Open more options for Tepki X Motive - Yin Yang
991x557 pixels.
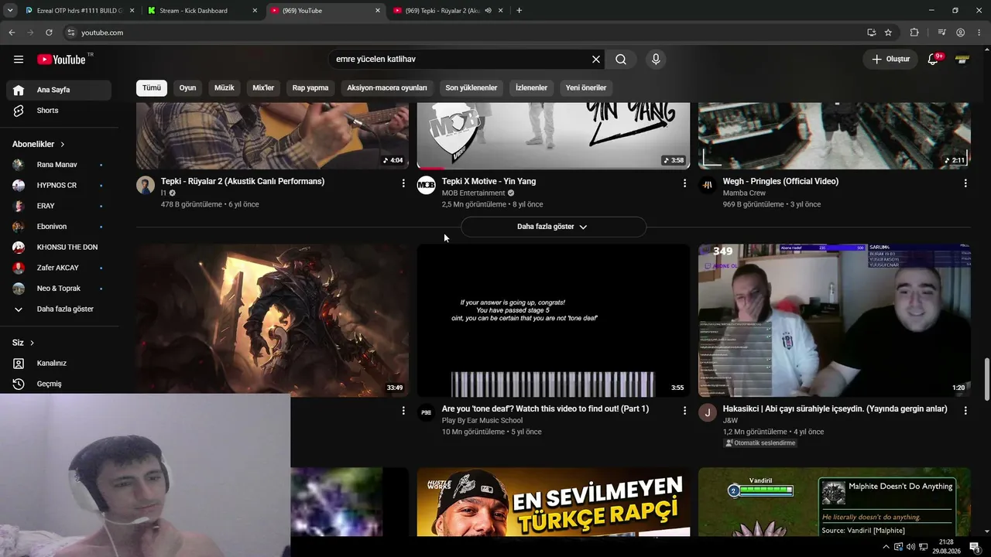point(684,183)
